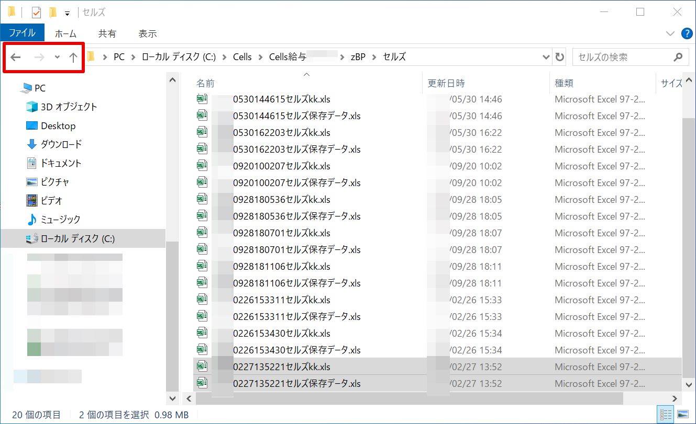This screenshot has width=696, height=424.
Task: Click the Help question mark icon
Action: click(687, 33)
